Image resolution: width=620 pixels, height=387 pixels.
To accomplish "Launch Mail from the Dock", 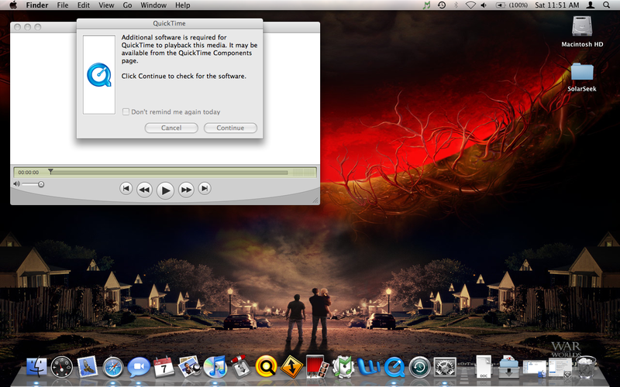I will (87, 366).
